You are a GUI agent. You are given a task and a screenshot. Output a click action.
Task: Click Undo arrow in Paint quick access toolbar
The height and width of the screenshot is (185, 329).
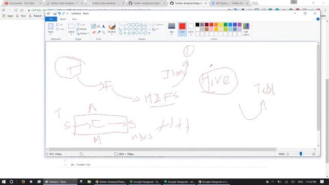(59, 13)
